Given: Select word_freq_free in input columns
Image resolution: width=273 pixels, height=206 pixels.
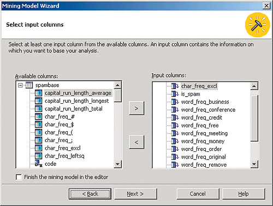Looking at the screenshot, I should click(200, 125).
